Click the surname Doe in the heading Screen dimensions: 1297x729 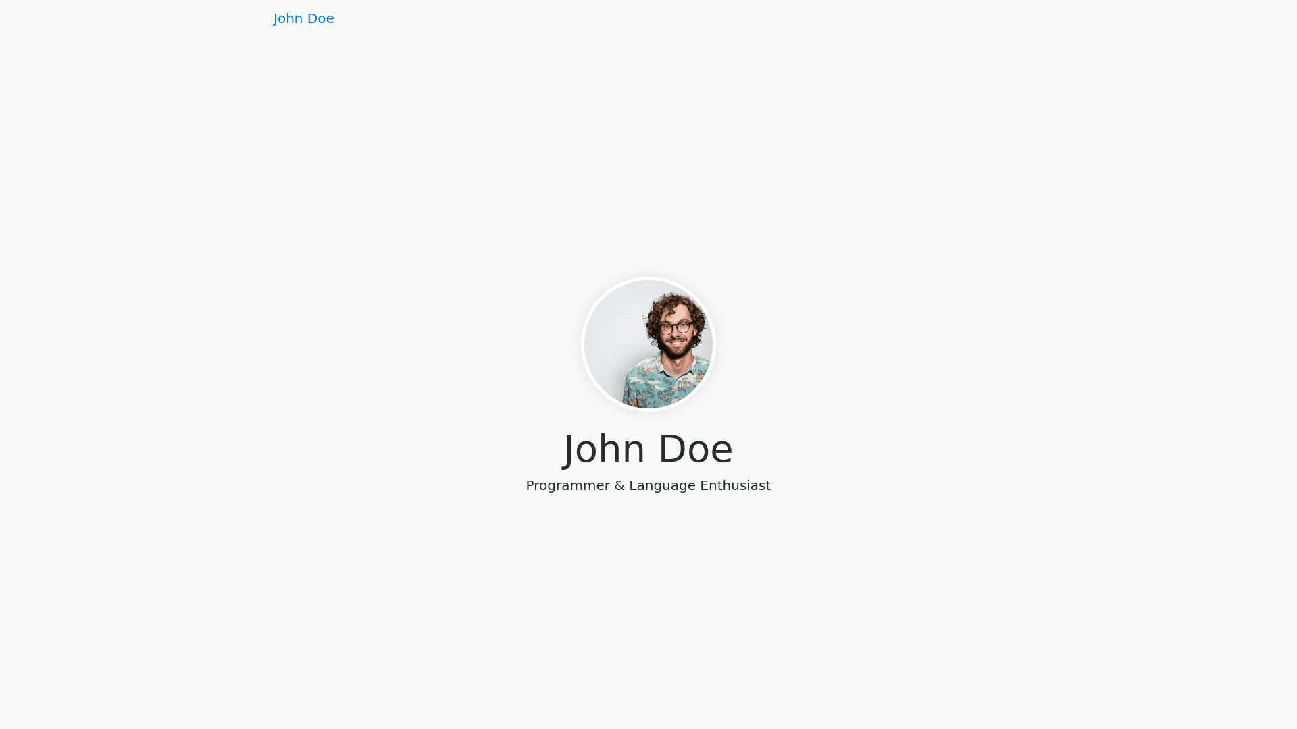click(x=696, y=450)
